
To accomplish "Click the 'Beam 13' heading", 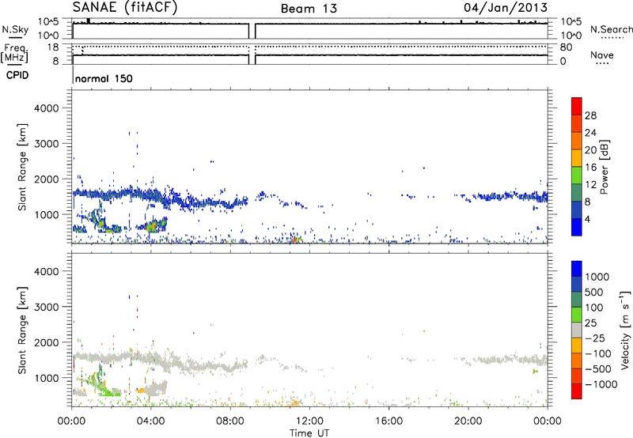I will tap(309, 9).
